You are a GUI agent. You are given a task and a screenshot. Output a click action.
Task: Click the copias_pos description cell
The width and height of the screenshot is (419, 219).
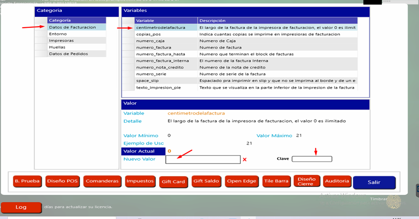277,34
